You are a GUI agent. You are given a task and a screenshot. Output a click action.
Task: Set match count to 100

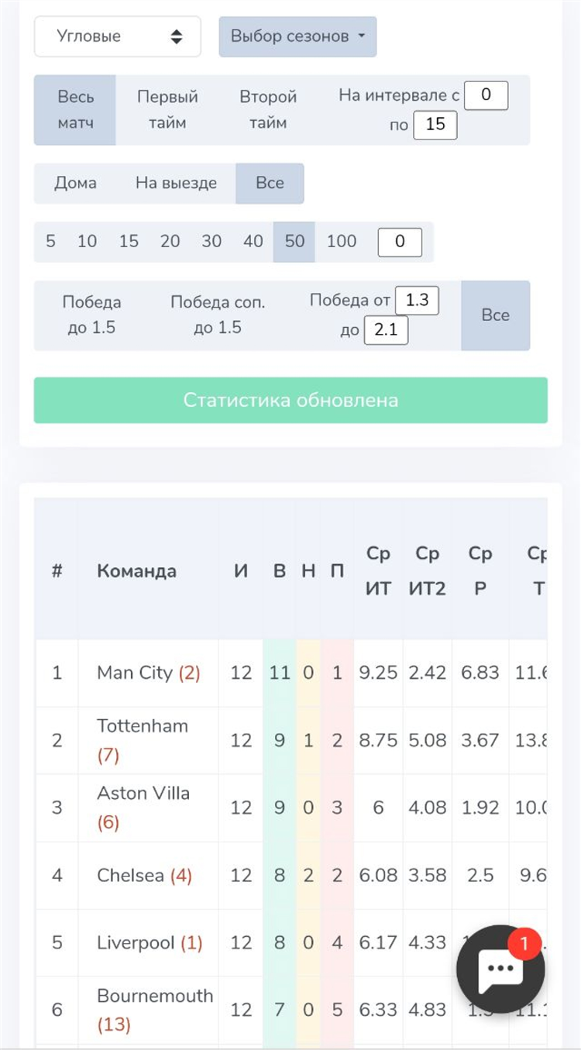tap(341, 242)
